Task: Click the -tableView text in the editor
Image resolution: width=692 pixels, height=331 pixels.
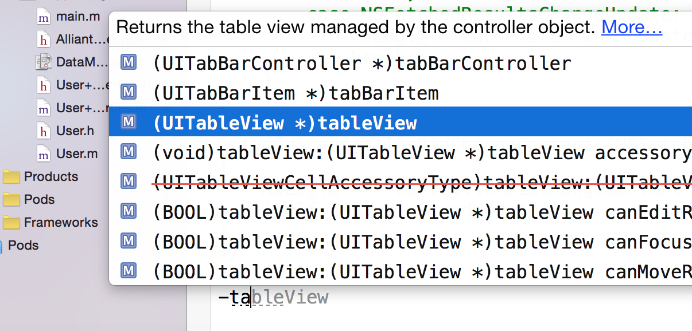Action: (x=273, y=297)
